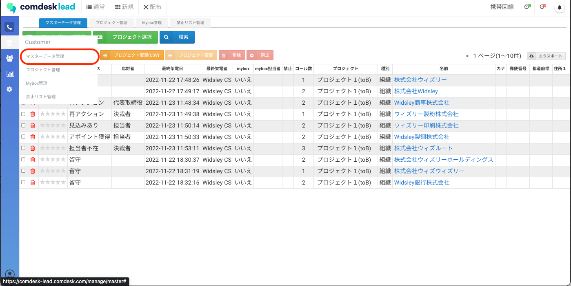Open Widsley製鋼株式会社 link
The image size is (571, 286).
click(x=422, y=137)
